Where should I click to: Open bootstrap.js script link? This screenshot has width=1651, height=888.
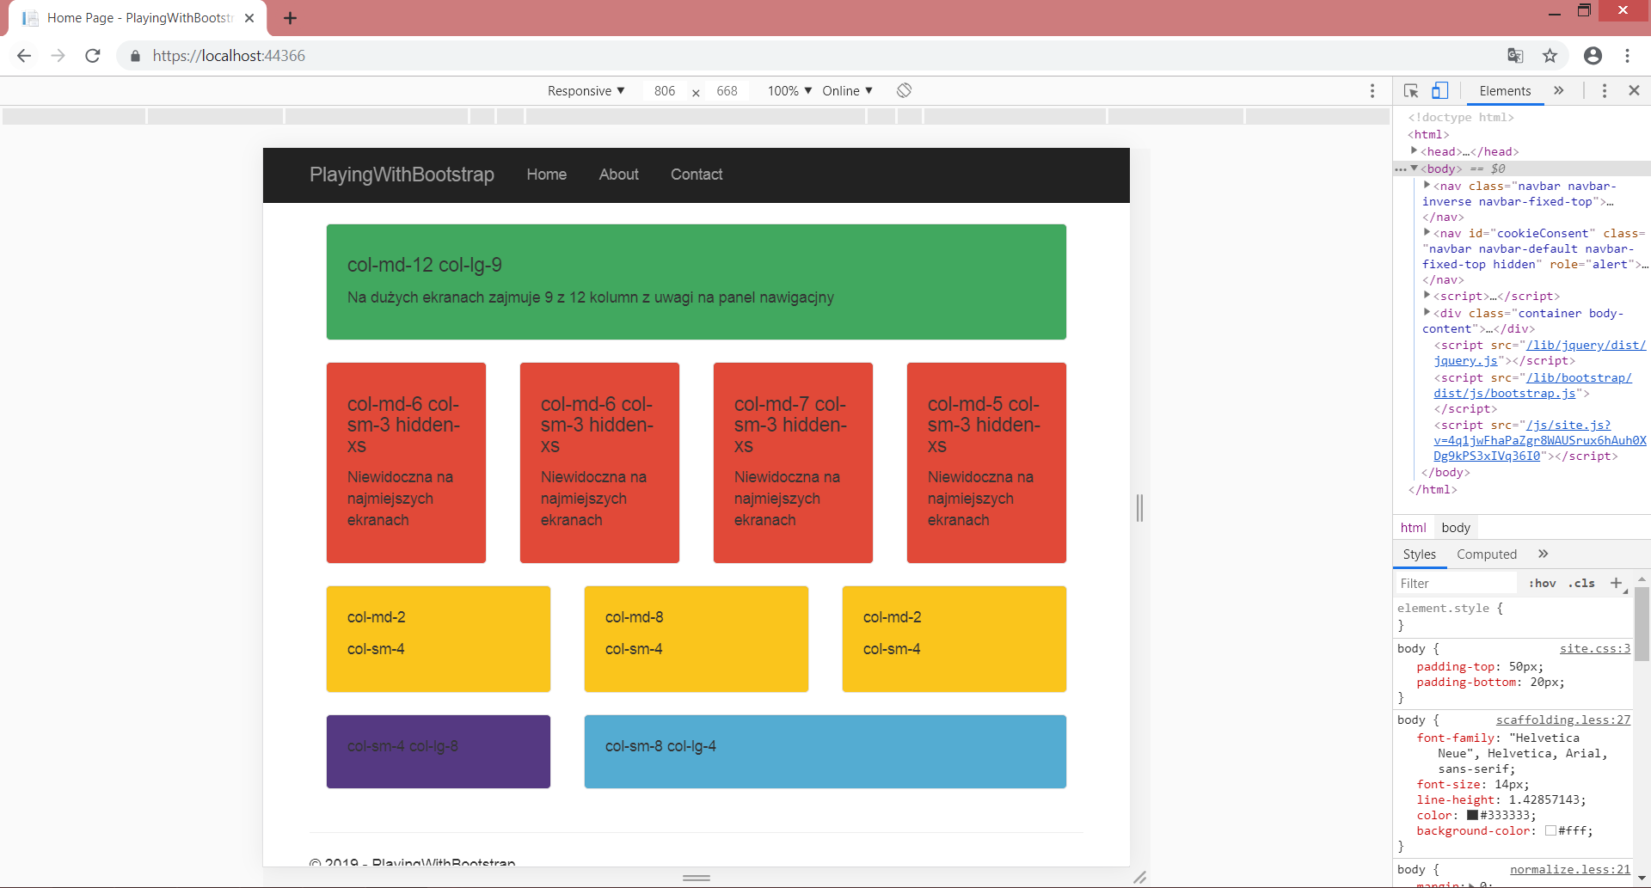click(x=1532, y=385)
